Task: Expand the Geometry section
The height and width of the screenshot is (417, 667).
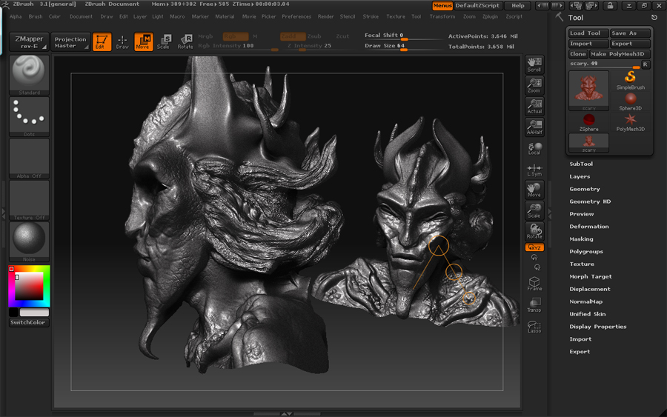Action: click(x=585, y=189)
